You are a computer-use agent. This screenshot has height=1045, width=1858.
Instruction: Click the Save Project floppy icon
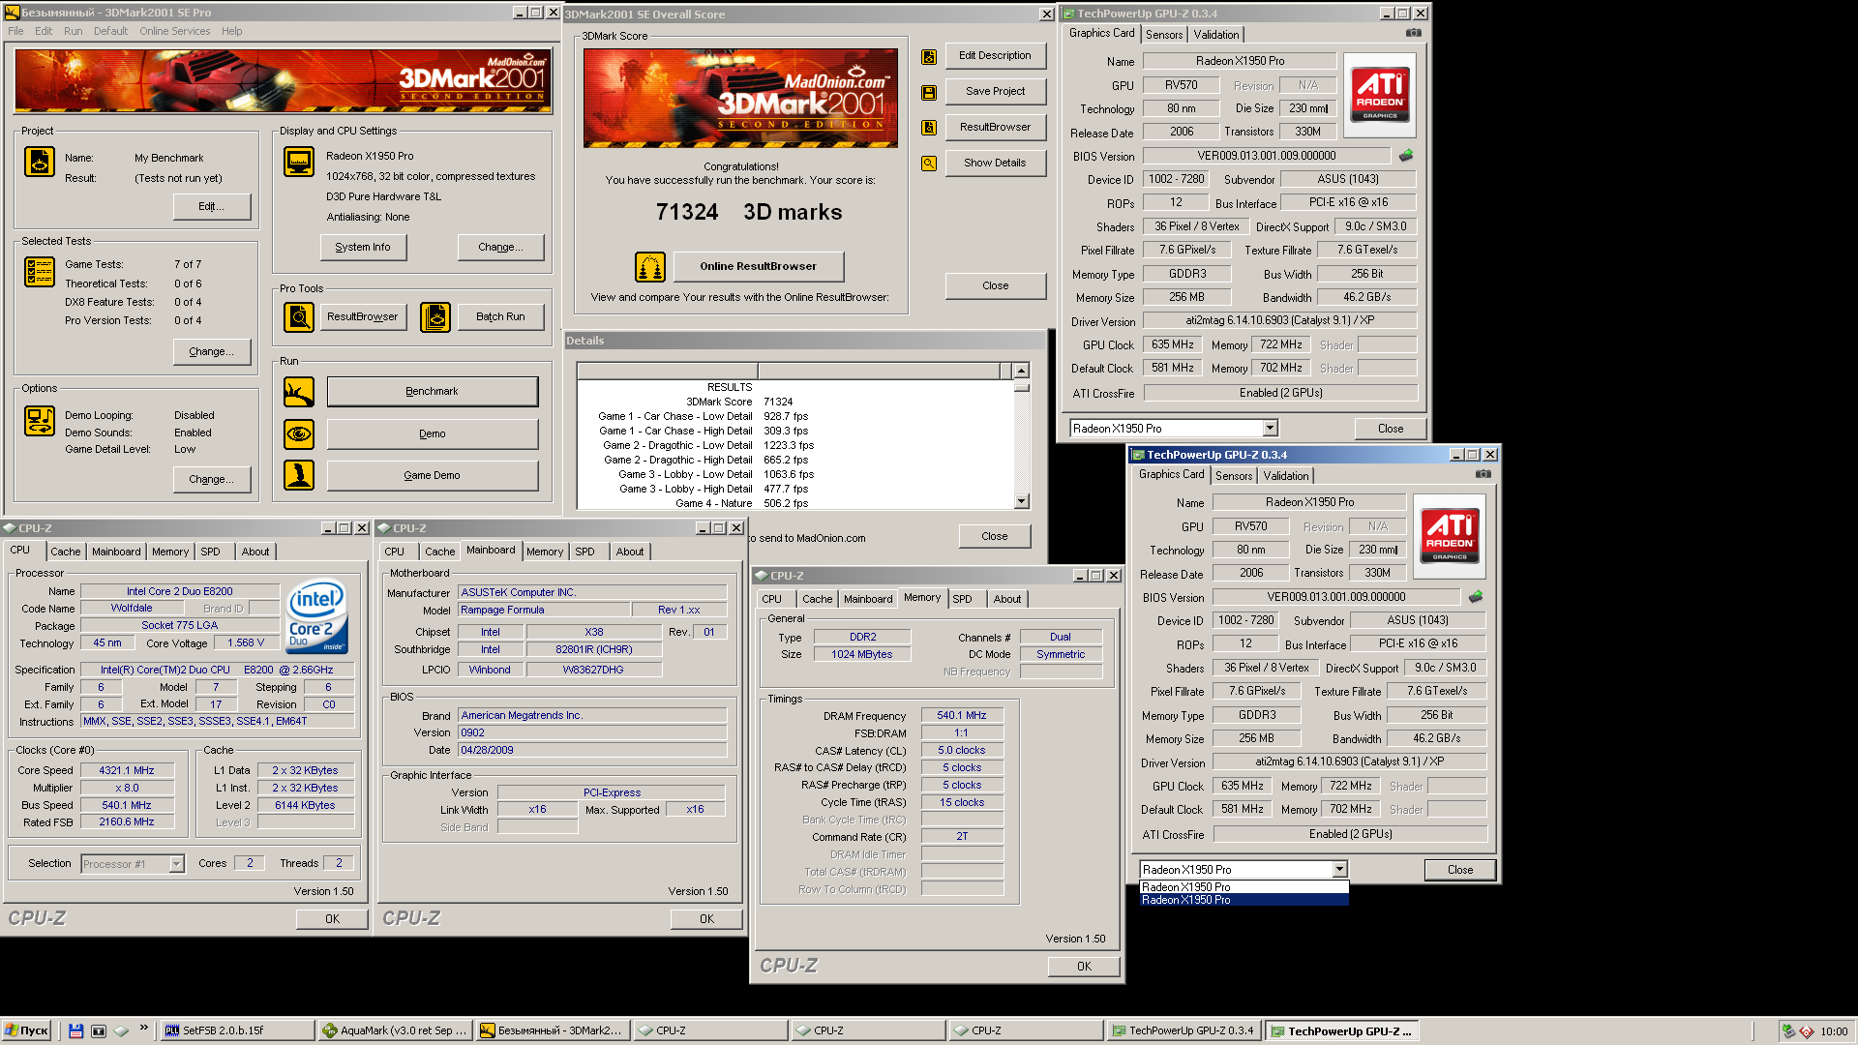929,93
